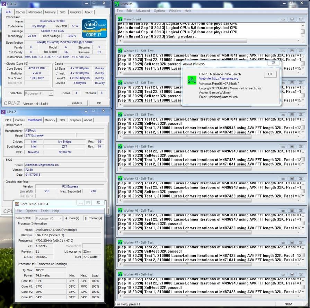Minimize the Worker #5 child window
Screen dimensions: 310x308
pos(283,179)
